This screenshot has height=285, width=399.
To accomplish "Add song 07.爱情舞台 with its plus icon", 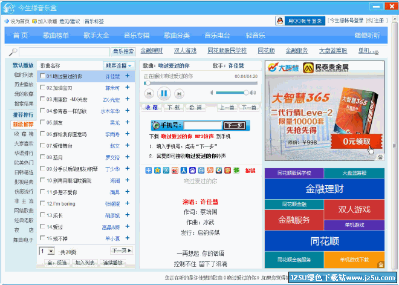I will (128, 145).
